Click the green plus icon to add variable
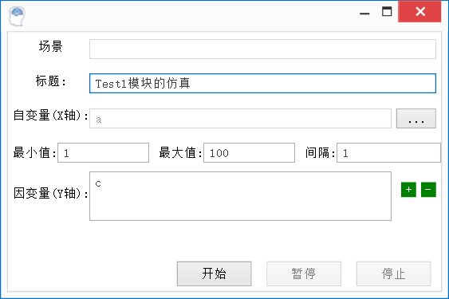The image size is (449, 299). point(408,190)
